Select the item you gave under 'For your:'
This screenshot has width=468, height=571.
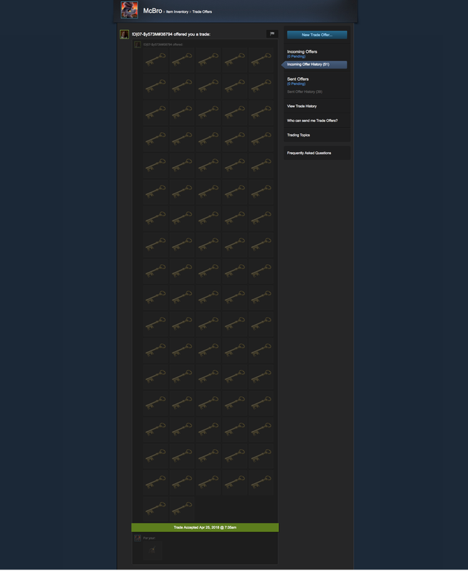[x=153, y=550]
